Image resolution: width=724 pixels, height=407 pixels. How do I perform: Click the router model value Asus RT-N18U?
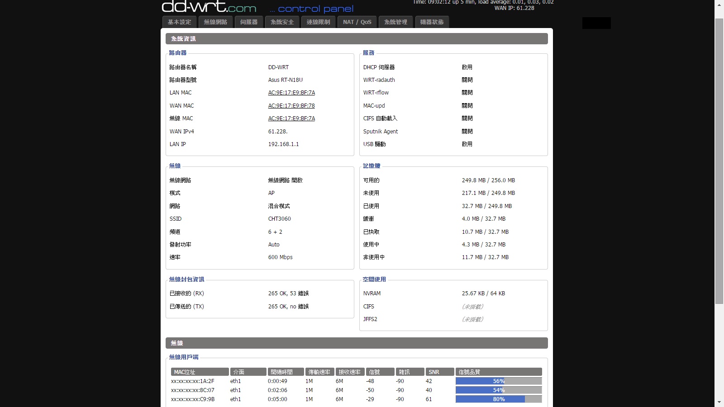286,80
